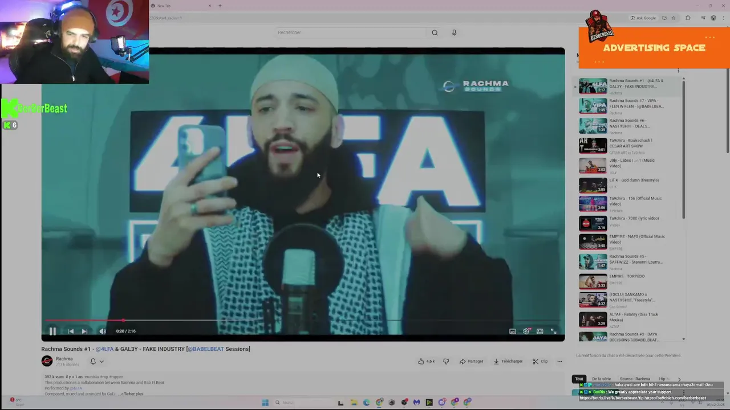Expand the notification bell dropdown
The height and width of the screenshot is (410, 730).
[97, 361]
